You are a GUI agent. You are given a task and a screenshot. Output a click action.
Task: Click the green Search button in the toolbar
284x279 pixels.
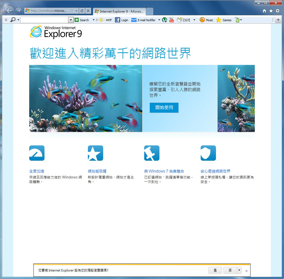[x=82, y=20]
